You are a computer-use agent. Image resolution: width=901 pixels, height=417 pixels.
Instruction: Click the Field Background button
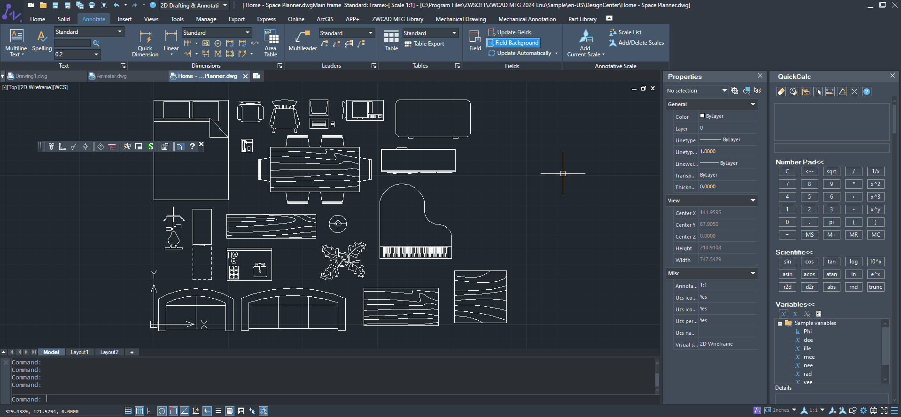click(513, 43)
